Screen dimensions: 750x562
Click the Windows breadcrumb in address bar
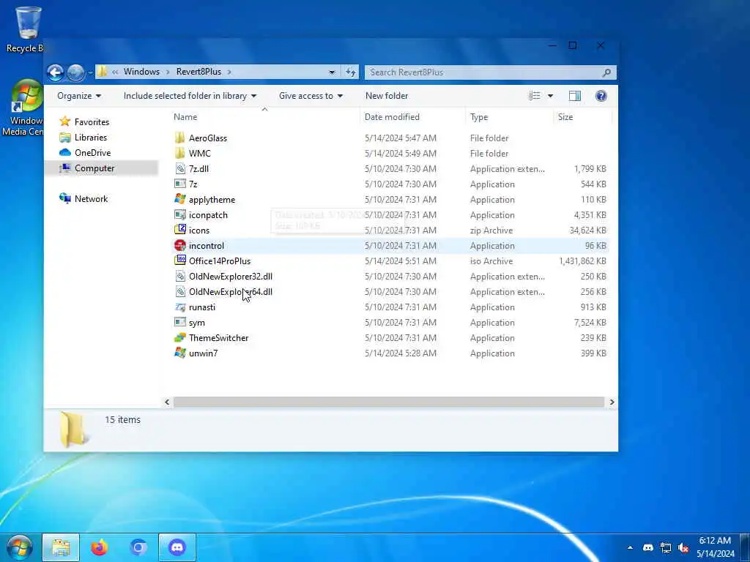tap(141, 72)
